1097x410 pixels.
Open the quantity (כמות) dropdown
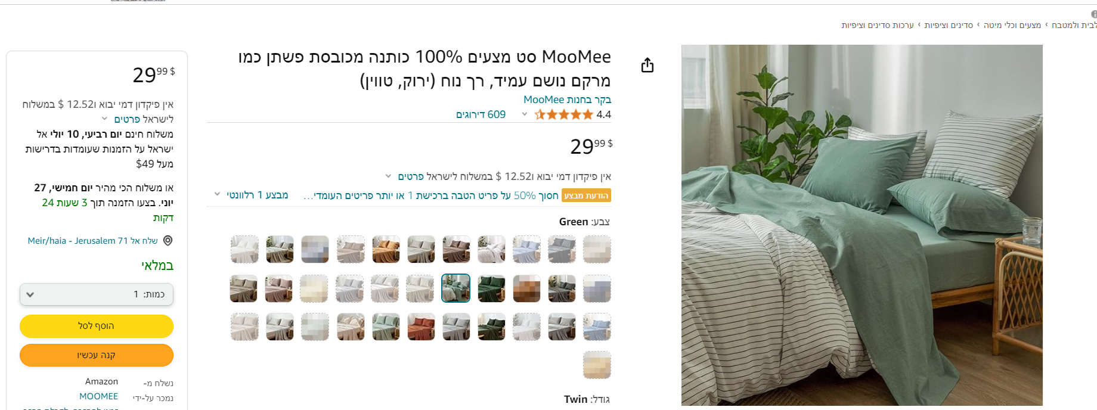(97, 294)
